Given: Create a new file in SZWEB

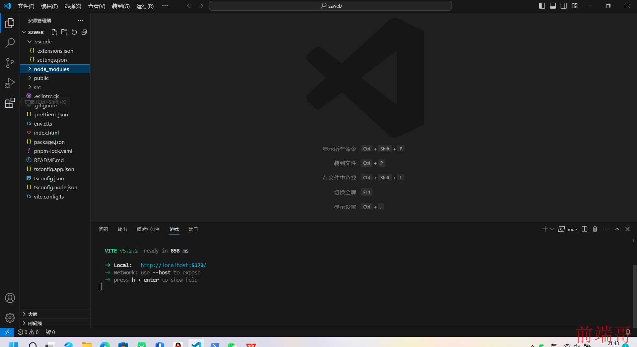Looking at the screenshot, I should (x=54, y=32).
